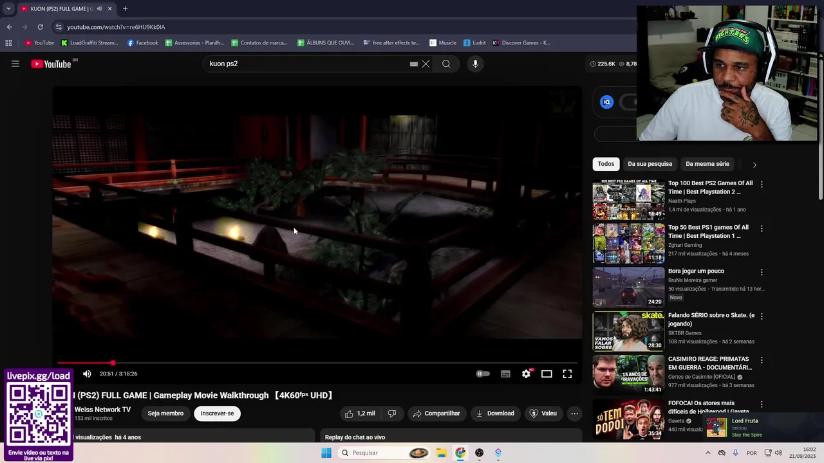Open options for Falando SÉRIO sobre o Skate
824x463 pixels.
[x=762, y=316]
